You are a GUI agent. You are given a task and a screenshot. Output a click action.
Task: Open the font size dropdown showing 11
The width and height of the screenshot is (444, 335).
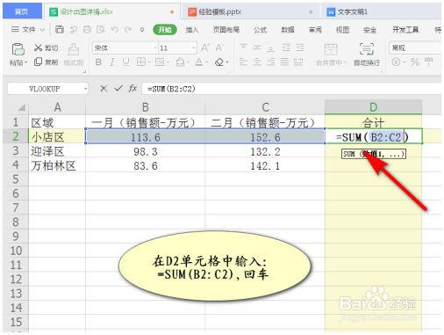(194, 47)
